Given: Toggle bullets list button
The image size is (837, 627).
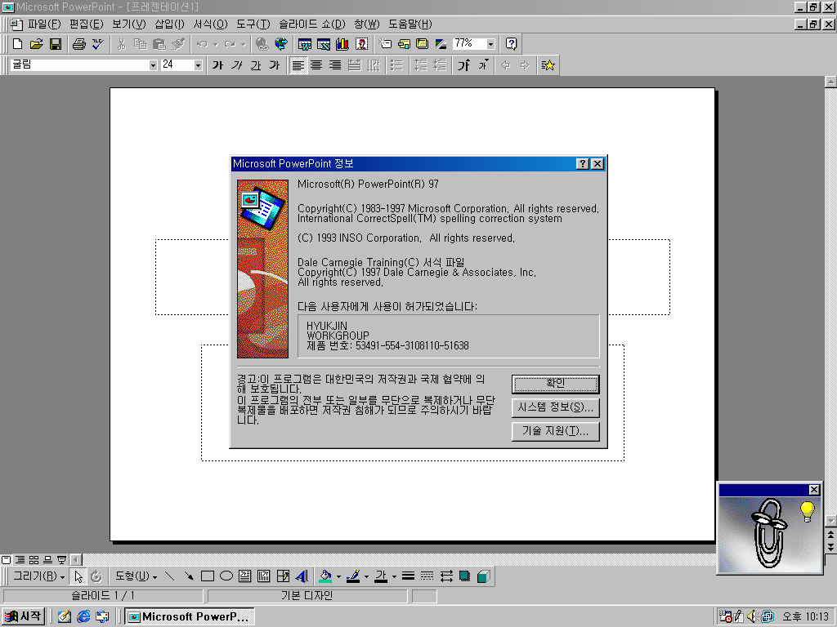Looking at the screenshot, I should click(396, 65).
